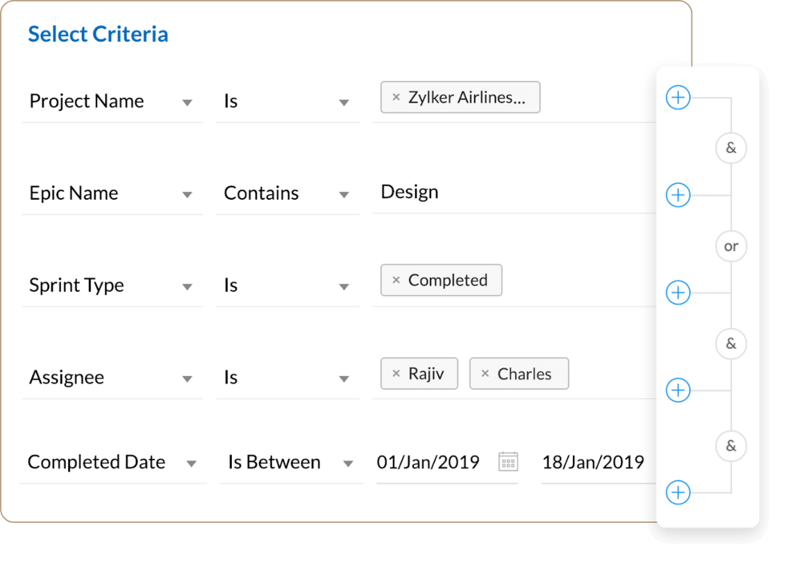Toggle the 'or' operator between criteria
This screenshot has height=561, width=786.
731,246
